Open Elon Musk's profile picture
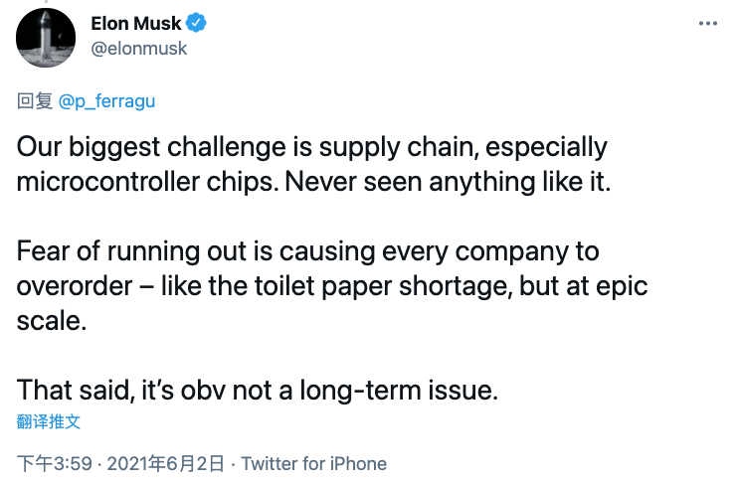 coord(46,37)
